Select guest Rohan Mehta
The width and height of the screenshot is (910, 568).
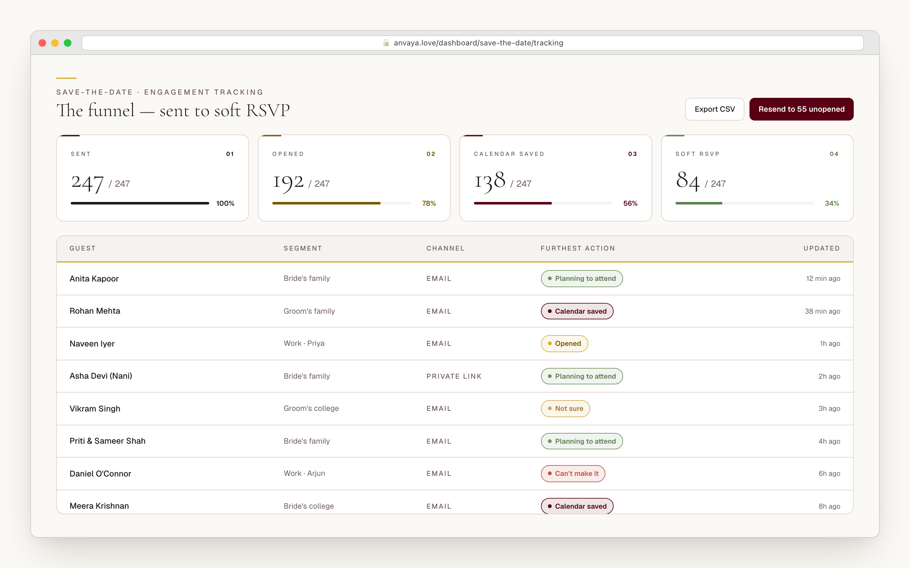tap(95, 311)
